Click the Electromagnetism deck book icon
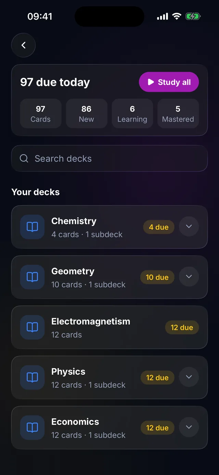 (x=32, y=327)
